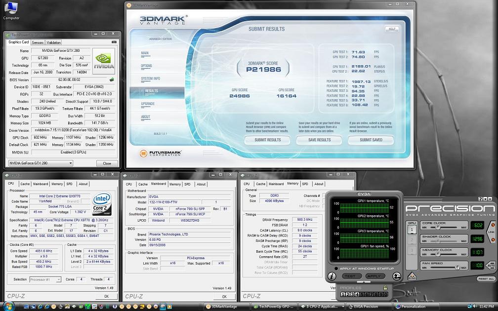Click the TechPowerUp GPU-Z taskbar button
498x311 pixels.
coord(274,307)
